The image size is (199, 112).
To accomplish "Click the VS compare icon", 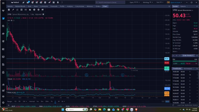I will point(26,10).
